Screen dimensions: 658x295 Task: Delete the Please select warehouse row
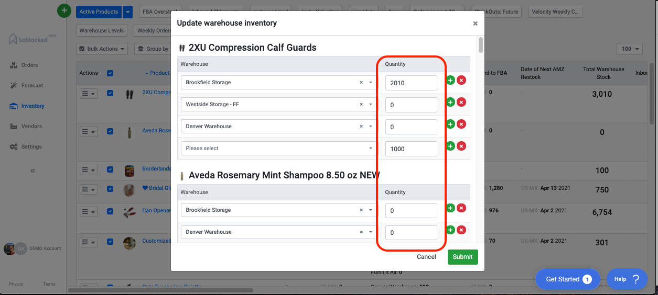point(461,146)
